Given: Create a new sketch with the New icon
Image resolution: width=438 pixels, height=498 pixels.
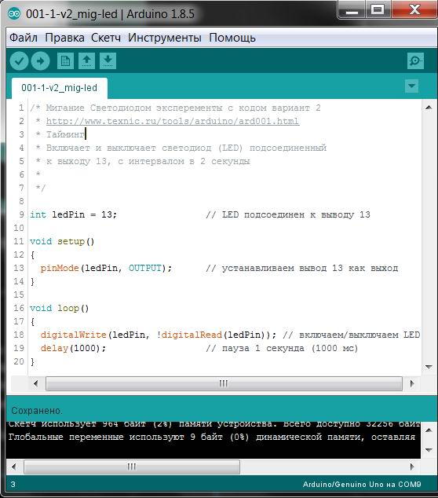Looking at the screenshot, I should coord(65,60).
